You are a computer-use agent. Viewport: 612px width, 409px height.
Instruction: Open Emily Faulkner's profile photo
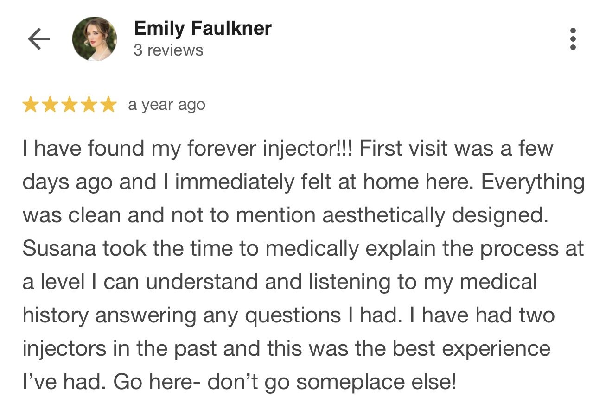click(x=95, y=39)
